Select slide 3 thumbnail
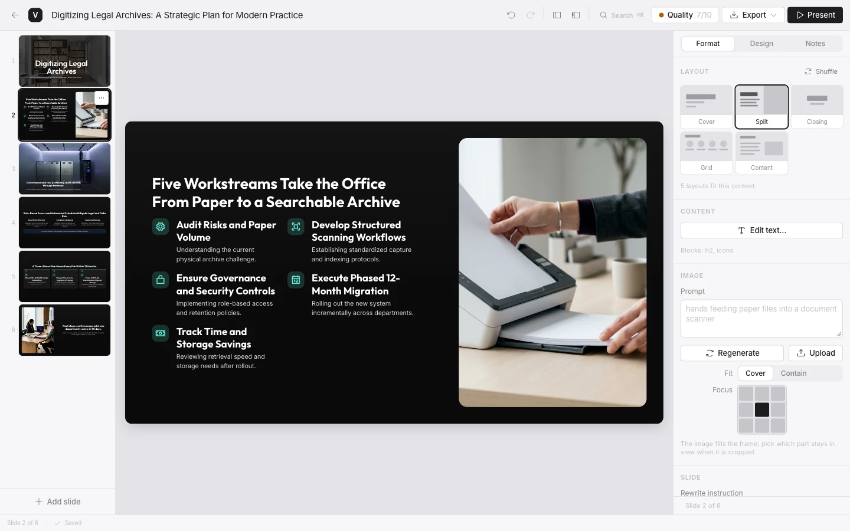 coord(65,169)
